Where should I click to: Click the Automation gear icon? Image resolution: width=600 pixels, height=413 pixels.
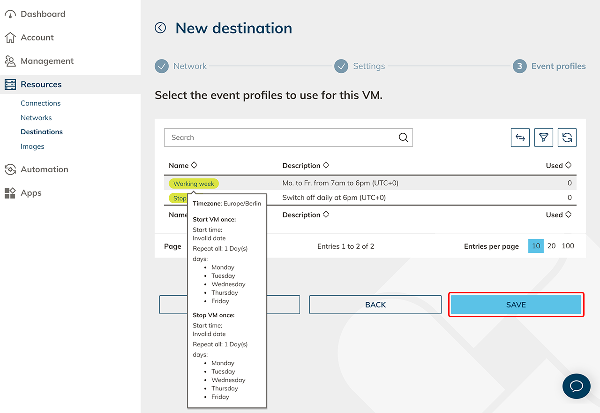10,169
